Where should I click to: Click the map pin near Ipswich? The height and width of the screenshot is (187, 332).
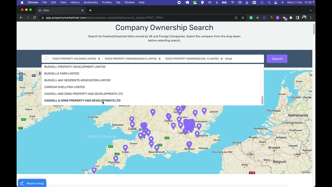coord(204,111)
